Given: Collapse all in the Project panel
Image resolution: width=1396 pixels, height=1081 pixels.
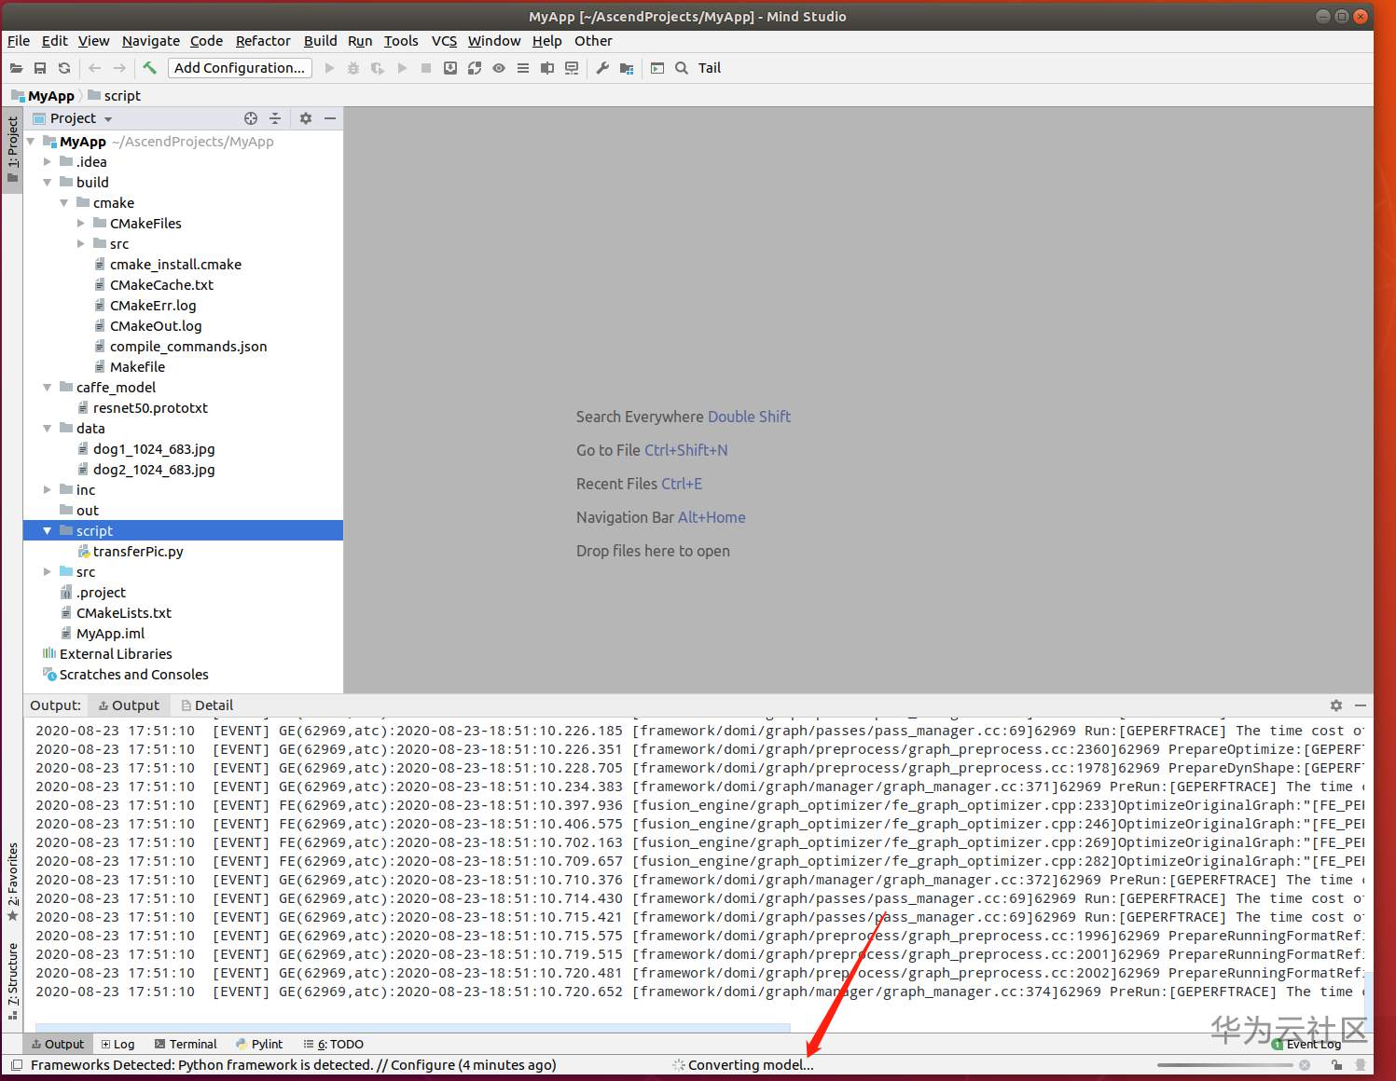Looking at the screenshot, I should [x=275, y=118].
